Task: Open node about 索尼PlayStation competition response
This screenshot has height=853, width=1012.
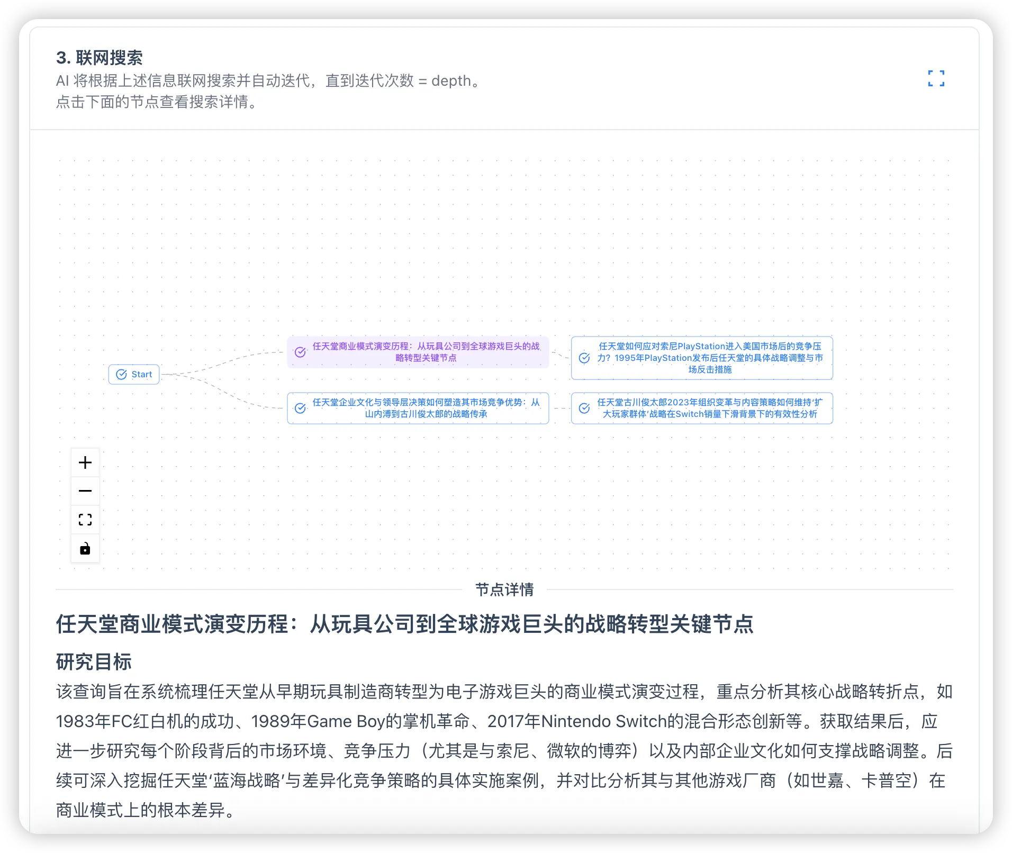Action: (x=702, y=358)
